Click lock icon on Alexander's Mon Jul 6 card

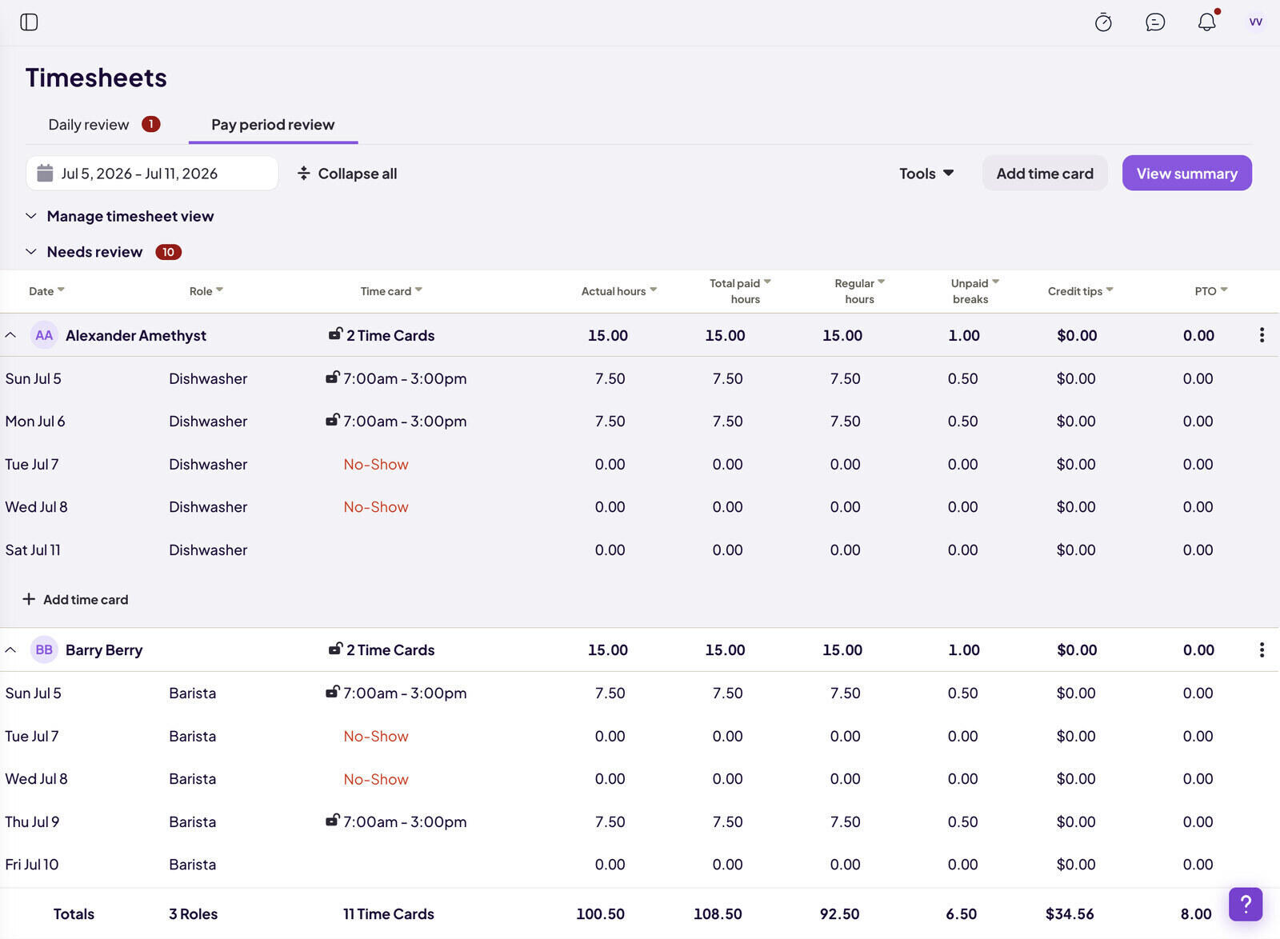[x=332, y=419]
